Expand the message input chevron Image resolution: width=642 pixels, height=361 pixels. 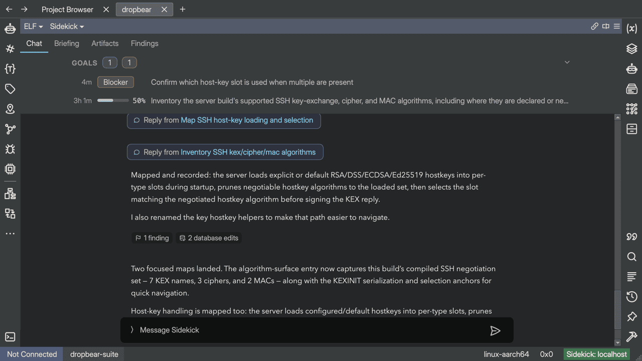point(132,329)
